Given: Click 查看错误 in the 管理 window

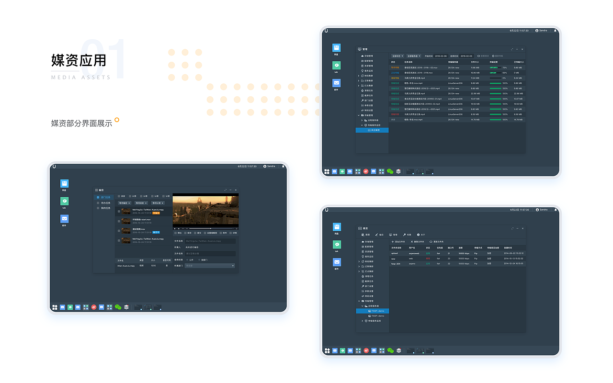Looking at the screenshot, I should pyautogui.click(x=483, y=56).
